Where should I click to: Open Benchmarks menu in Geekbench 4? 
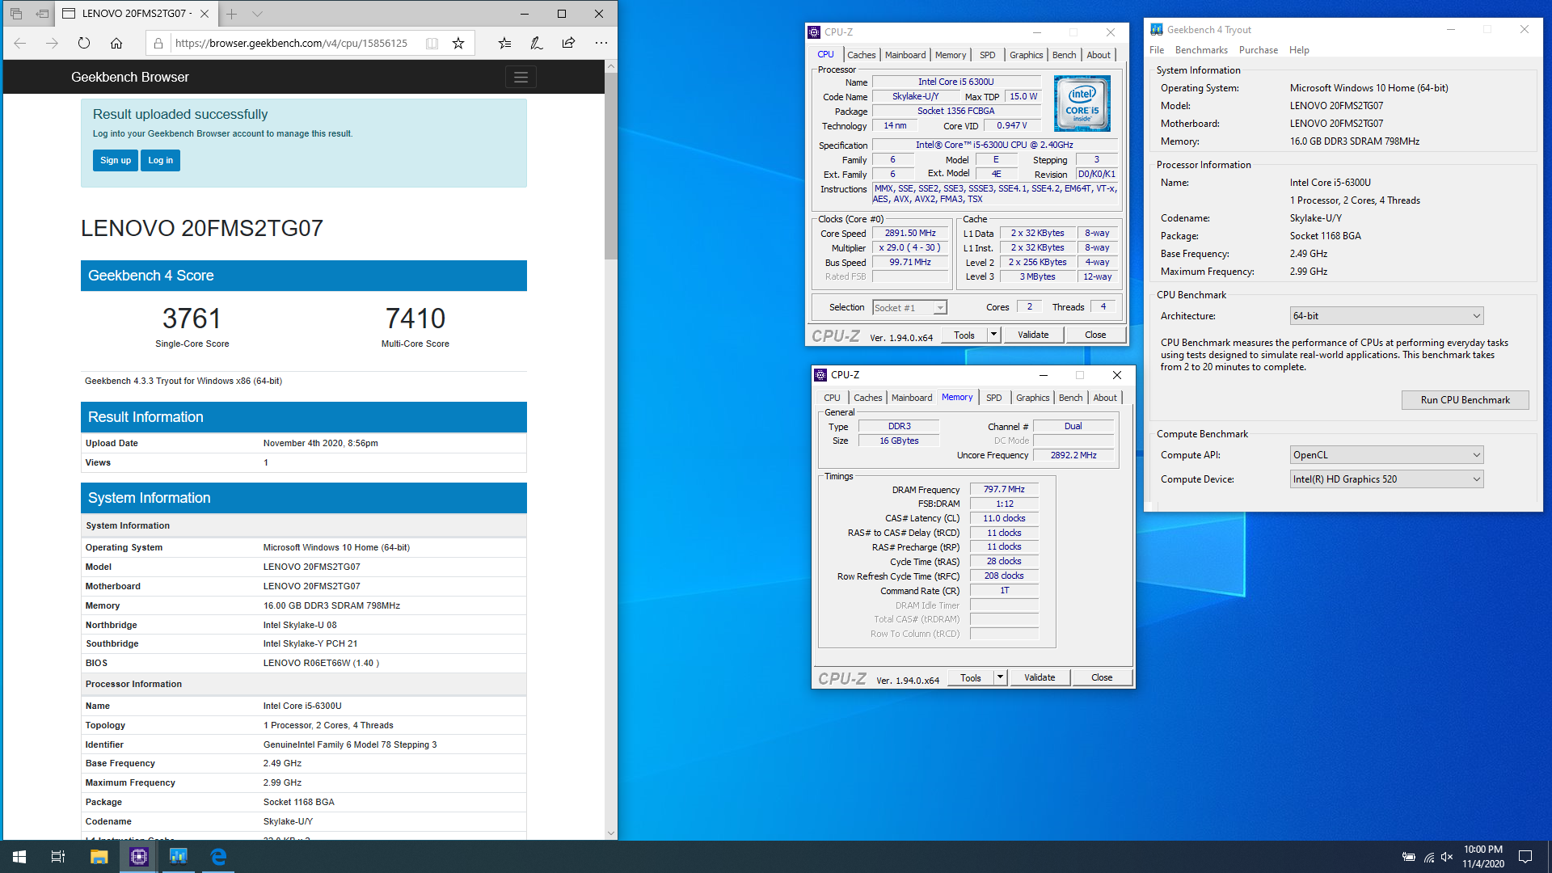[1201, 50]
